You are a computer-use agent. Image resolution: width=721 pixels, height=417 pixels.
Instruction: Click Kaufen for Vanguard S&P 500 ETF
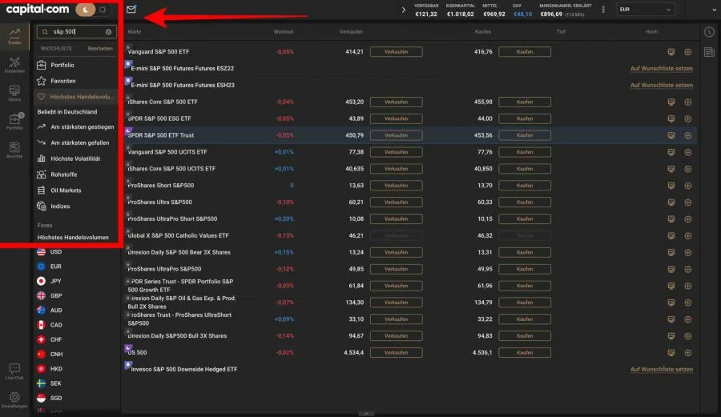(x=525, y=52)
